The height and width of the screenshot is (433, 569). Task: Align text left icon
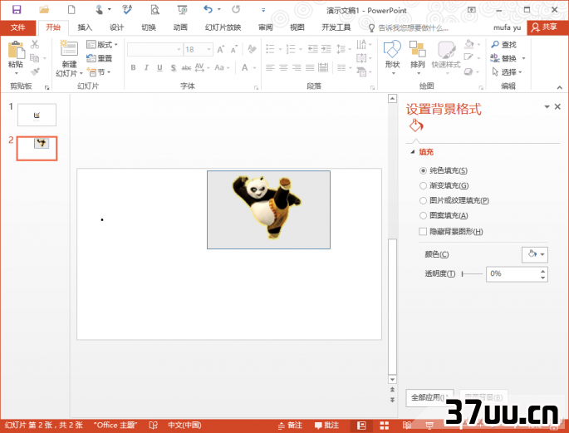270,67
